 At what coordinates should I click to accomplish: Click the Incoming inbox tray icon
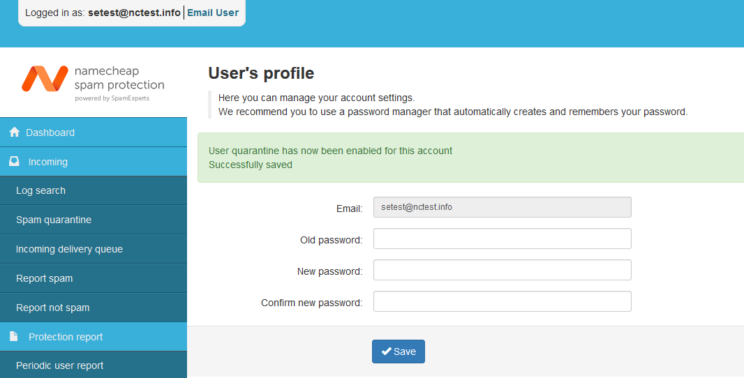14,161
